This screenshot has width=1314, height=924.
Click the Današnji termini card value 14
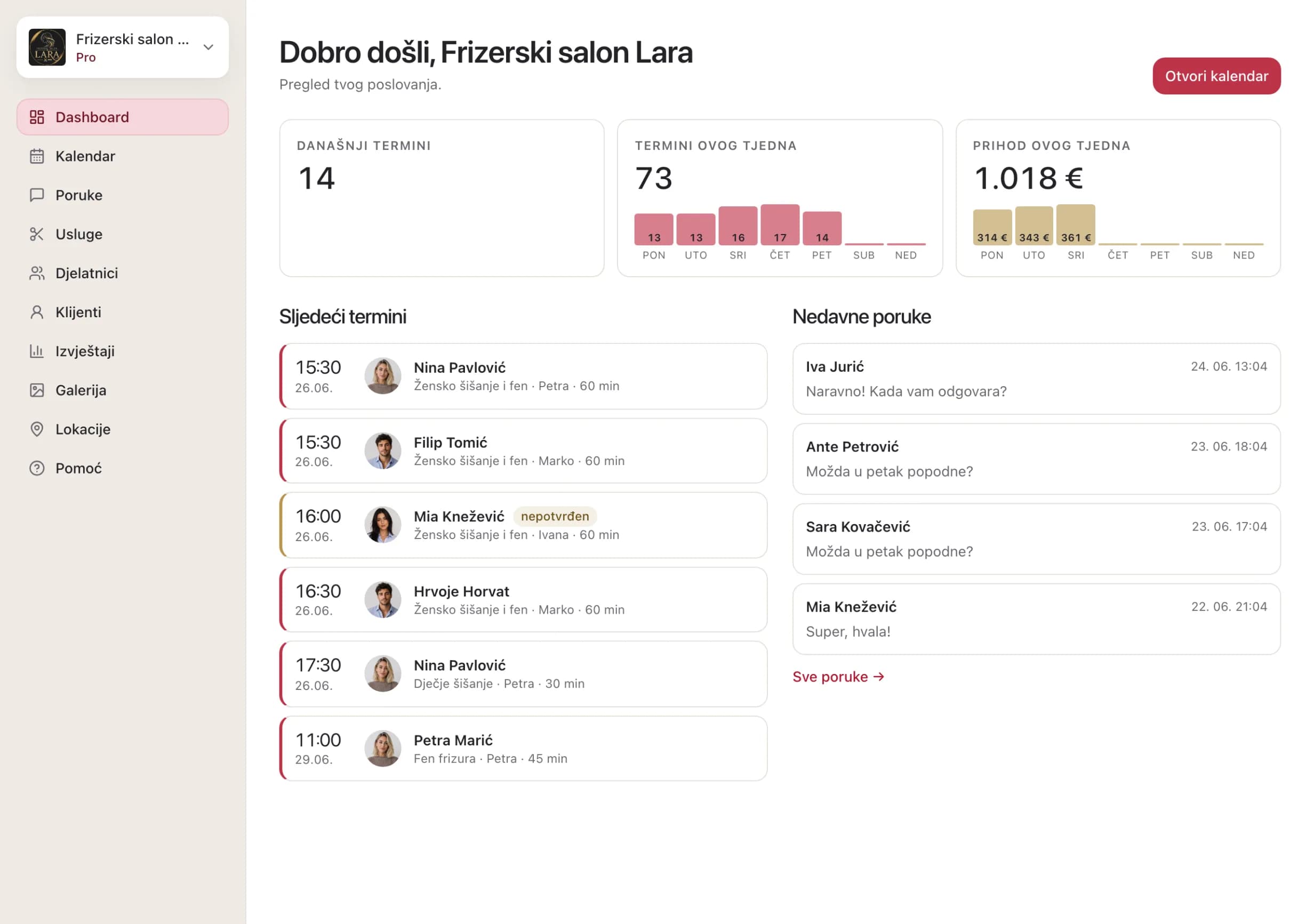[316, 178]
